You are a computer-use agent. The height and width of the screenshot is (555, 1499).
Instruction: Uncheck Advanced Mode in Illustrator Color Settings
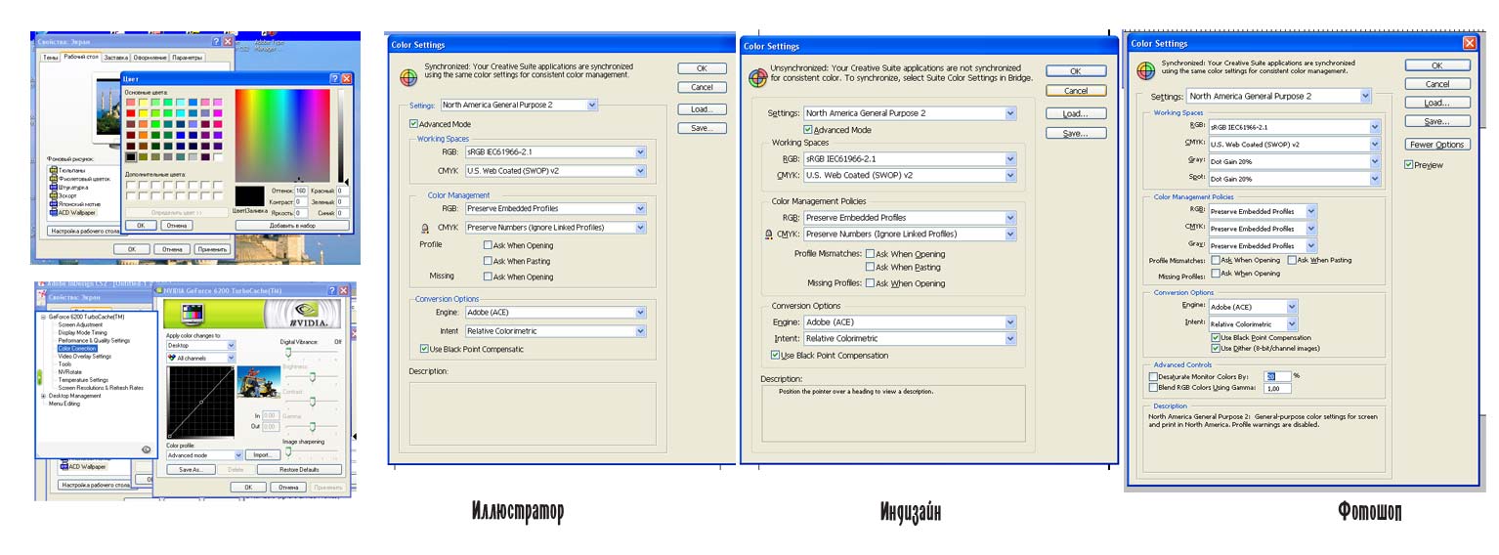(414, 124)
